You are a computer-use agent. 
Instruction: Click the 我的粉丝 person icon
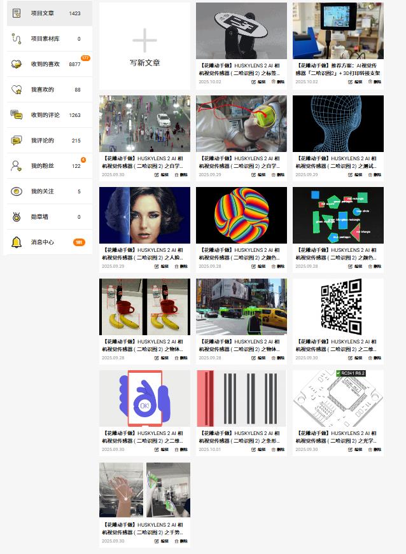click(x=17, y=166)
